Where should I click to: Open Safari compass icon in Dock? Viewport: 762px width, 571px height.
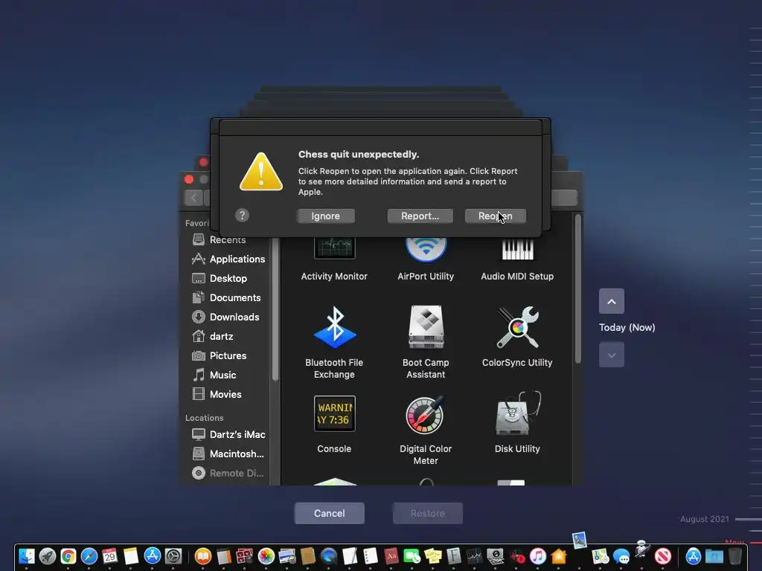pos(89,556)
